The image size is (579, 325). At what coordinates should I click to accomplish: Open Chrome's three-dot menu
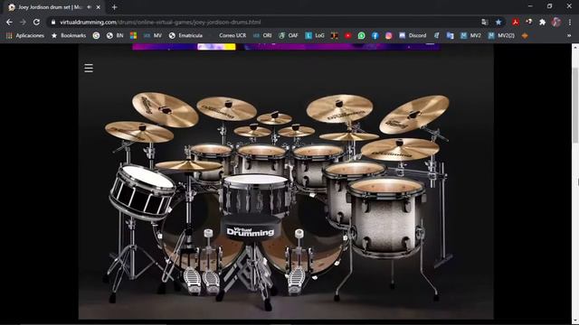point(570,22)
